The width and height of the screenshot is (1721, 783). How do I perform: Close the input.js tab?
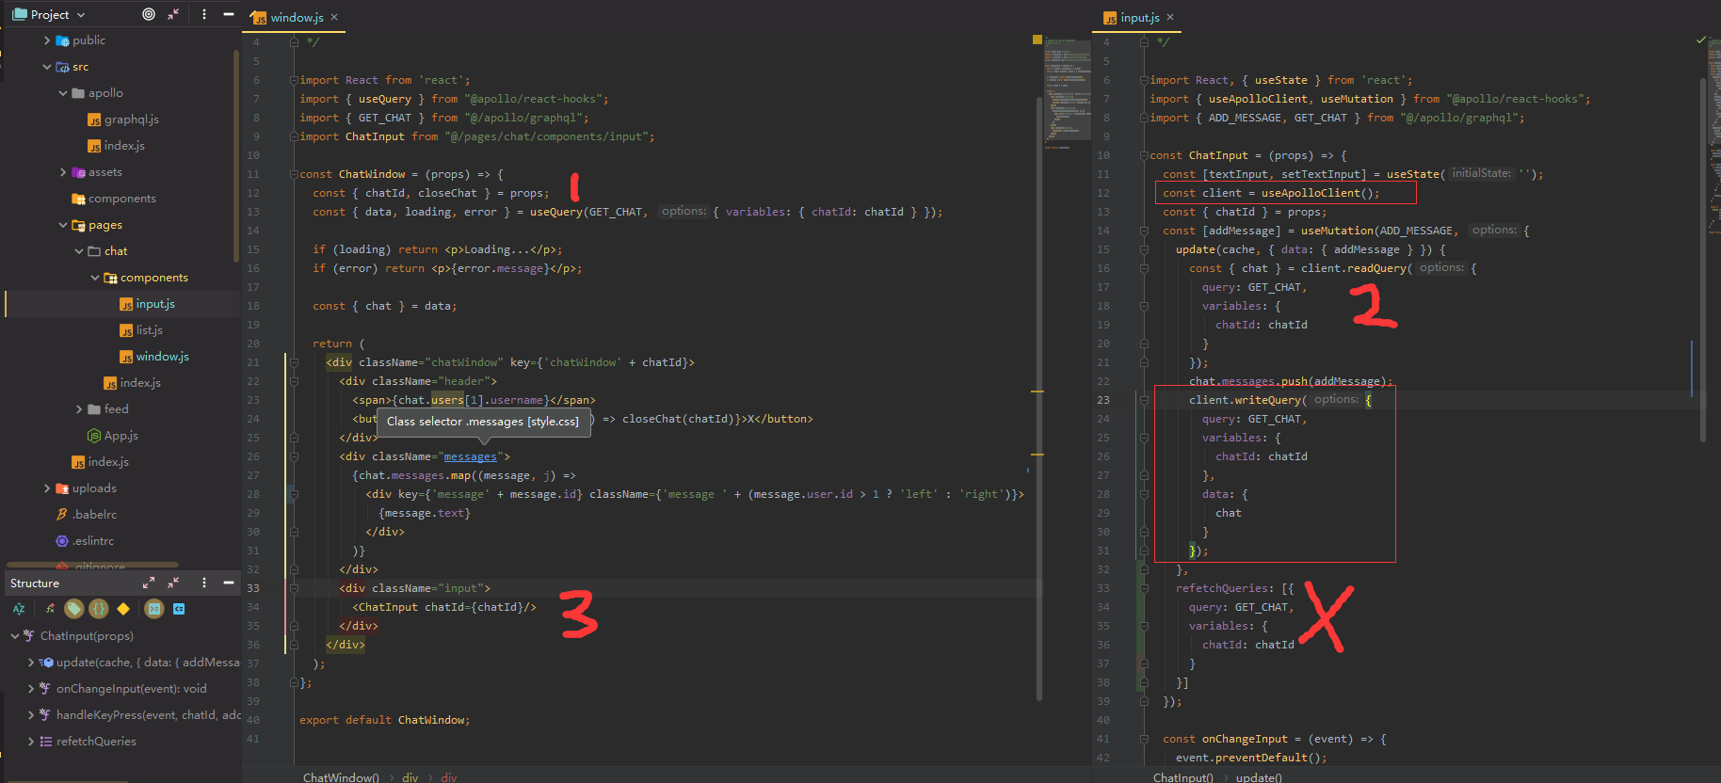[x=1170, y=17]
